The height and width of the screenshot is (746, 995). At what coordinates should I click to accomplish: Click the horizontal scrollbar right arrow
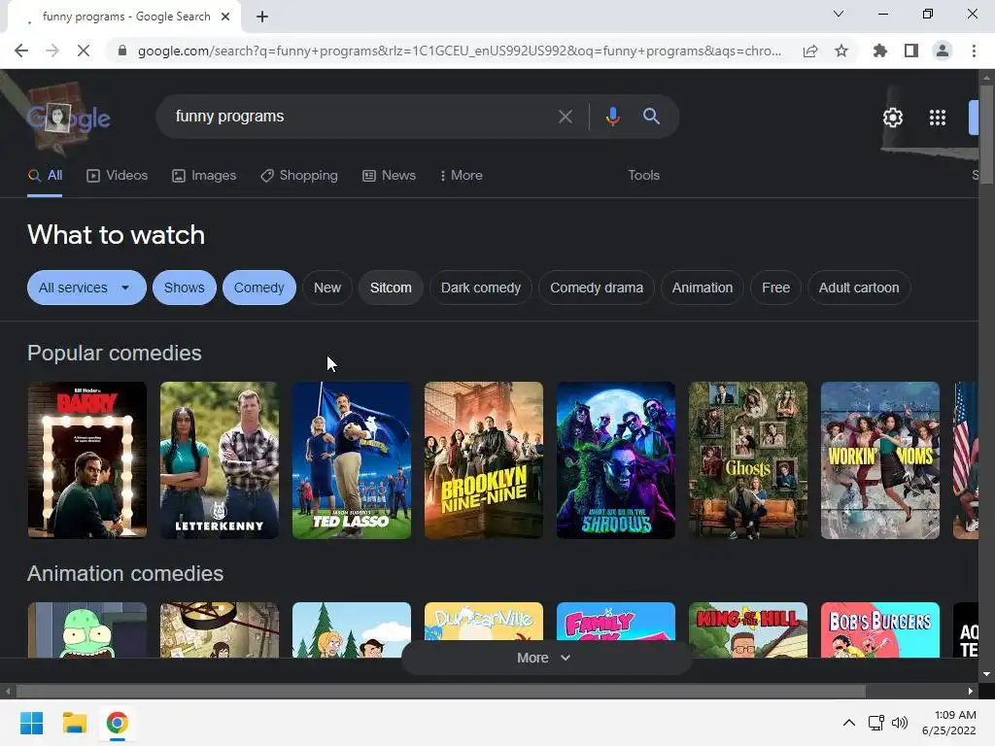point(971,692)
